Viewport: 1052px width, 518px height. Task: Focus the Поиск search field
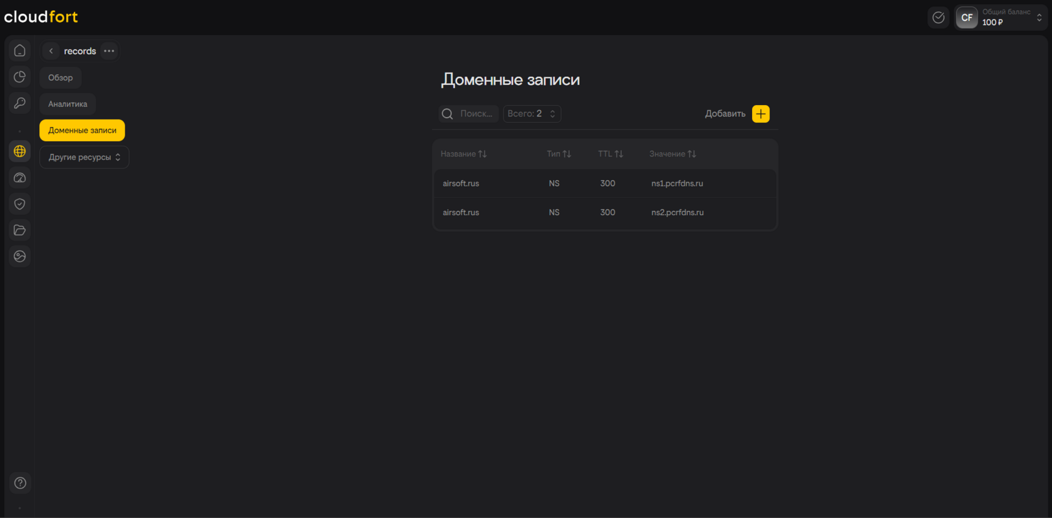click(x=477, y=114)
